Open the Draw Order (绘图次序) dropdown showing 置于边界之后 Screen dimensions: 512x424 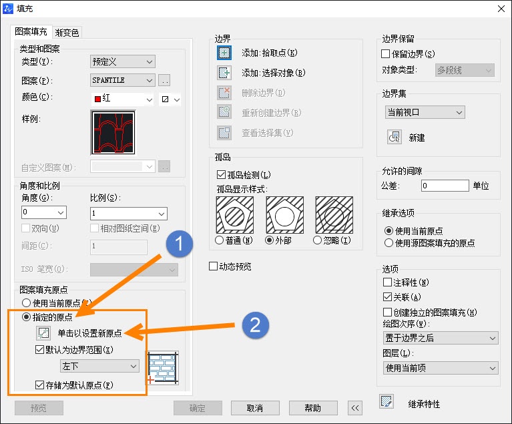[x=441, y=338]
